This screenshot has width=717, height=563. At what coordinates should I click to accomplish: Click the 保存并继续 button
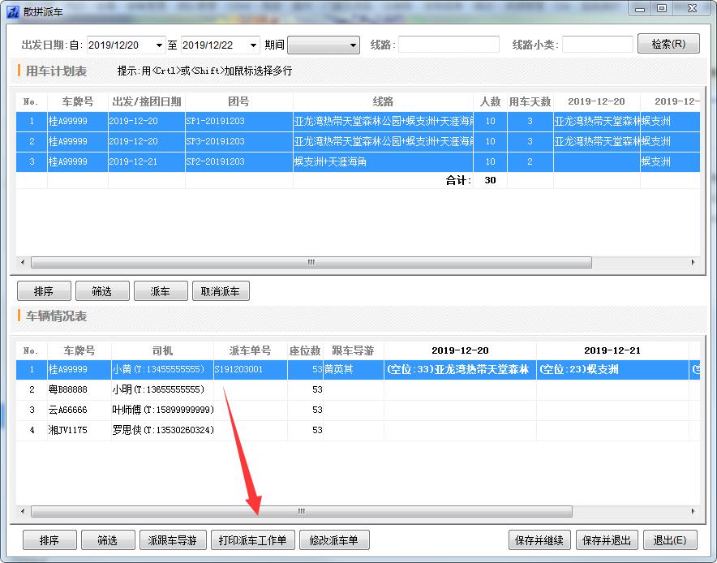tap(539, 540)
